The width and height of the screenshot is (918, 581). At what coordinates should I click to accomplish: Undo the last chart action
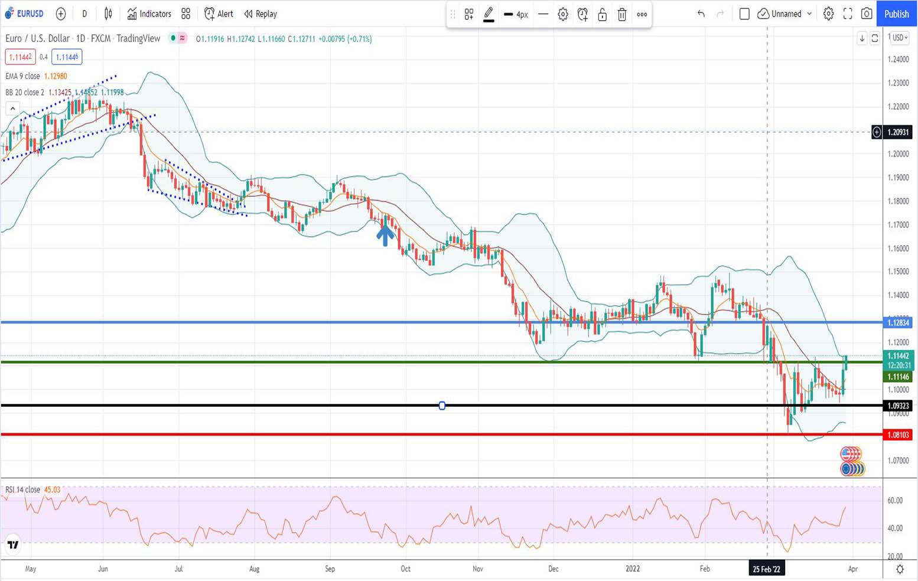pos(701,14)
